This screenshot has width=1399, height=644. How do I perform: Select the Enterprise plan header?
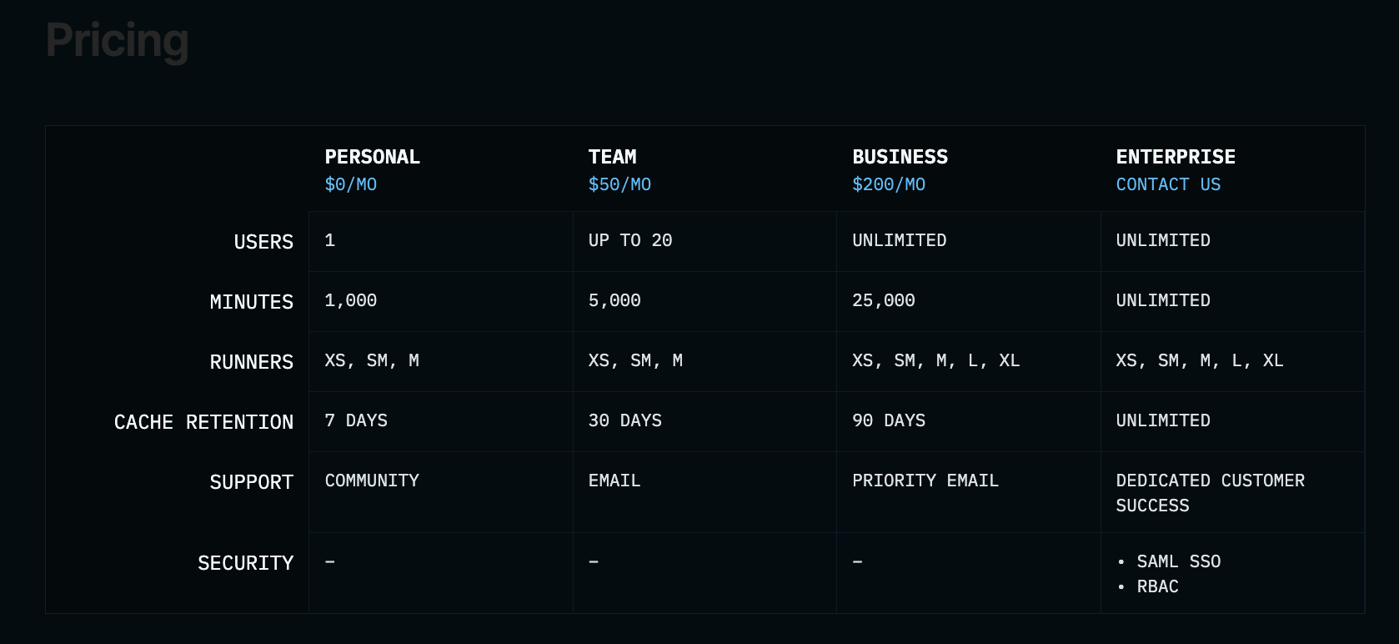[1176, 157]
